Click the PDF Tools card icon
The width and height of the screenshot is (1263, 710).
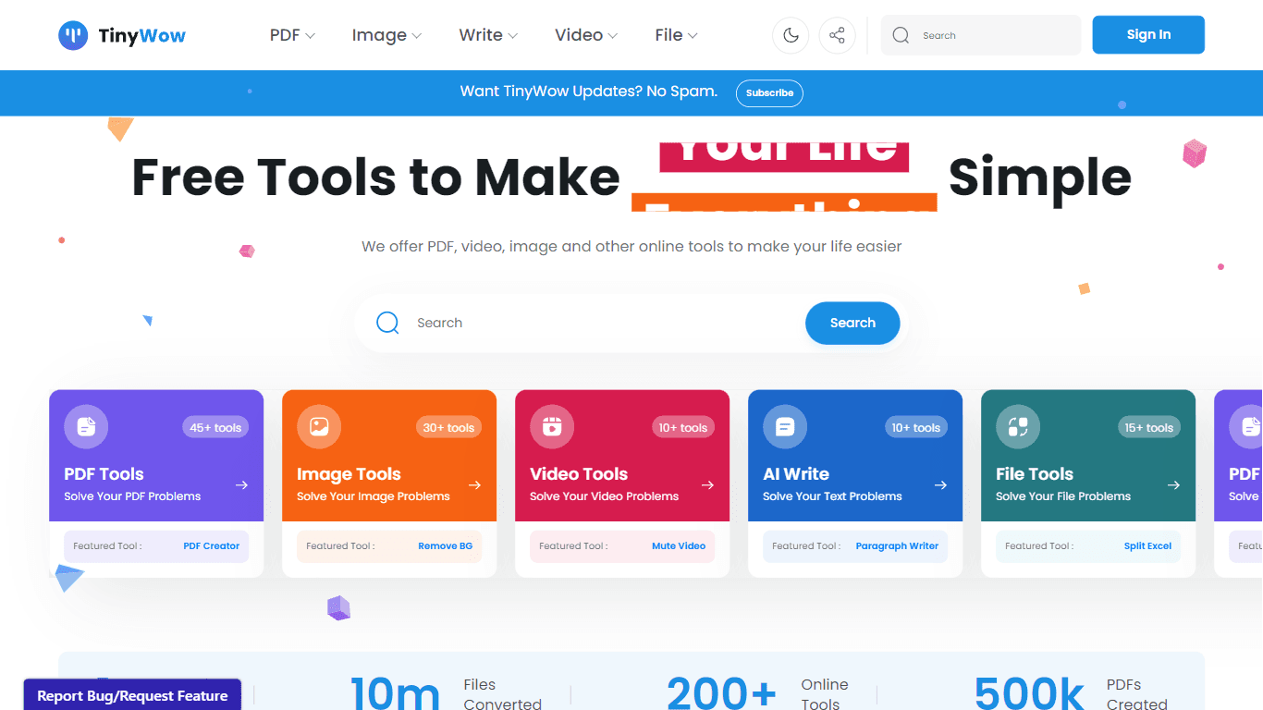86,426
